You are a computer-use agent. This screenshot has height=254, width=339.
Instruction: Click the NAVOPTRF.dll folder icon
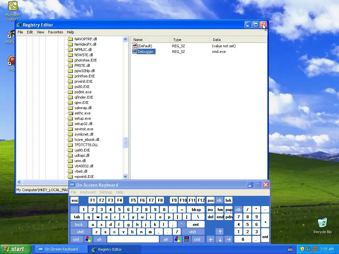click(70, 39)
